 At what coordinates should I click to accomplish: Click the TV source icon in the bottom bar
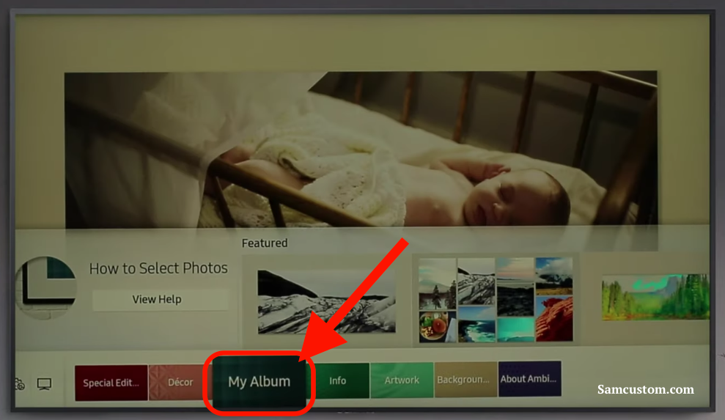click(45, 384)
